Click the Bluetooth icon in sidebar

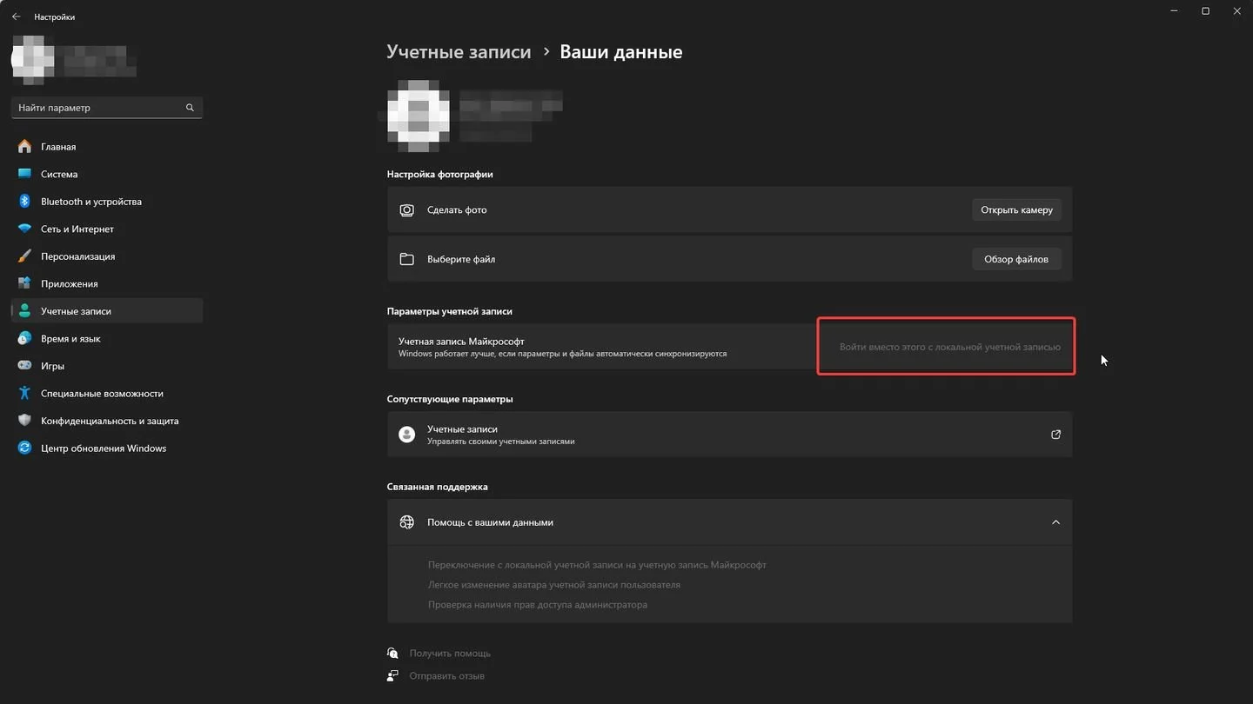pos(24,202)
